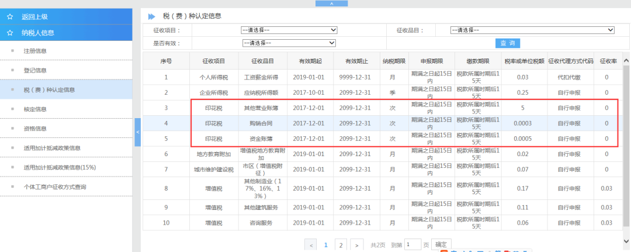Click the page number input field
The width and height of the screenshot is (631, 252).
tap(412, 244)
